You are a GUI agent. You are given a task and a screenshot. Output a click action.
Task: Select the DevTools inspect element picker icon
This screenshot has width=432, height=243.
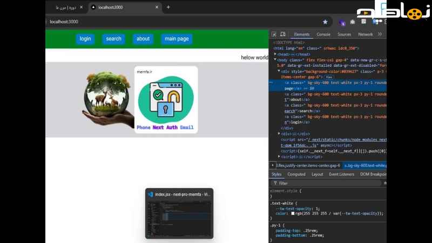click(274, 34)
